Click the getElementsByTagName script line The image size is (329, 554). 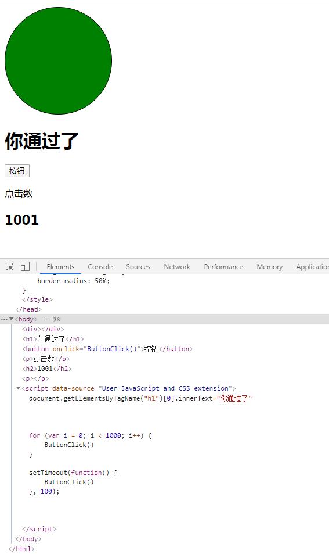(140, 398)
